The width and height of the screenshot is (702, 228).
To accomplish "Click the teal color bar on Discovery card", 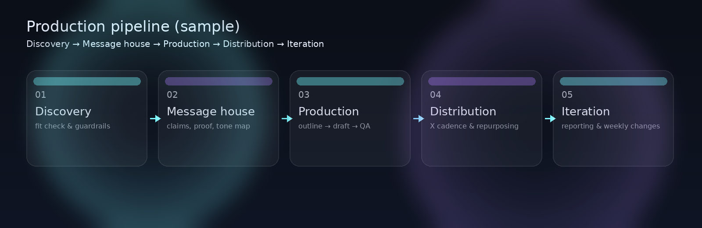I will coord(87,81).
